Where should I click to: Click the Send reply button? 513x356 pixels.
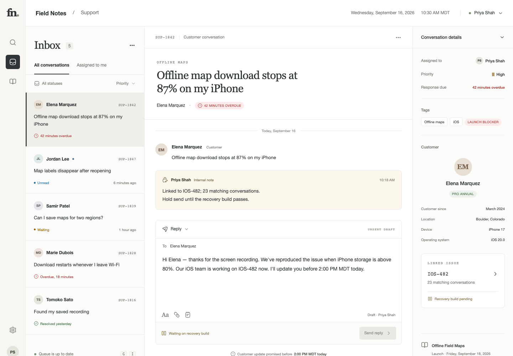point(378,333)
